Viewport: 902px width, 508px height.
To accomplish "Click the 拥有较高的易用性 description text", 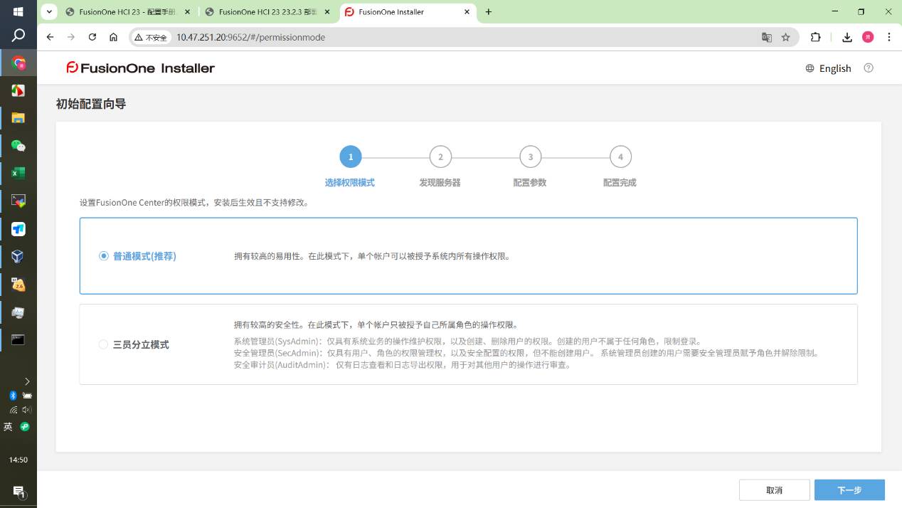I will [x=372, y=256].
